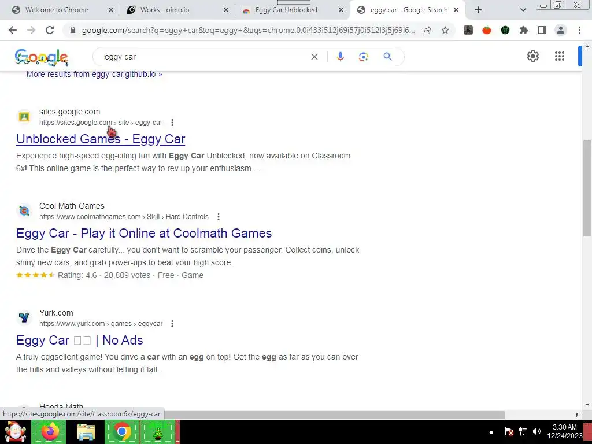Screen dimensions: 592x444
Task: Click the sites.google.com breadcrumb URL
Action: coord(101,123)
